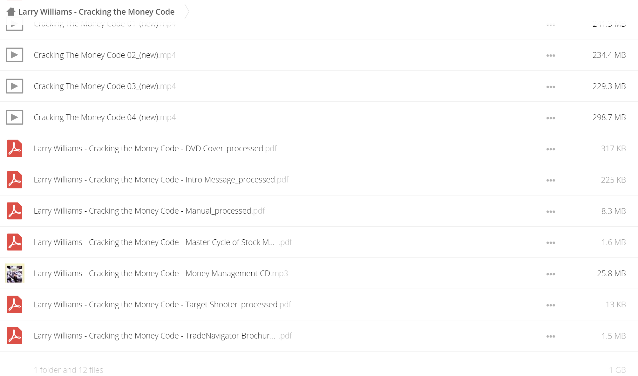This screenshot has height=376, width=638.
Task: Click video icon for Money Code 04
Action: (15, 117)
